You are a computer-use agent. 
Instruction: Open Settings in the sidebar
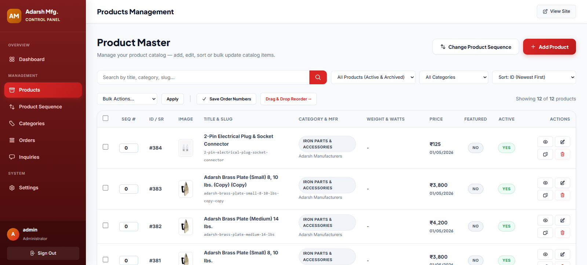pyautogui.click(x=43, y=188)
